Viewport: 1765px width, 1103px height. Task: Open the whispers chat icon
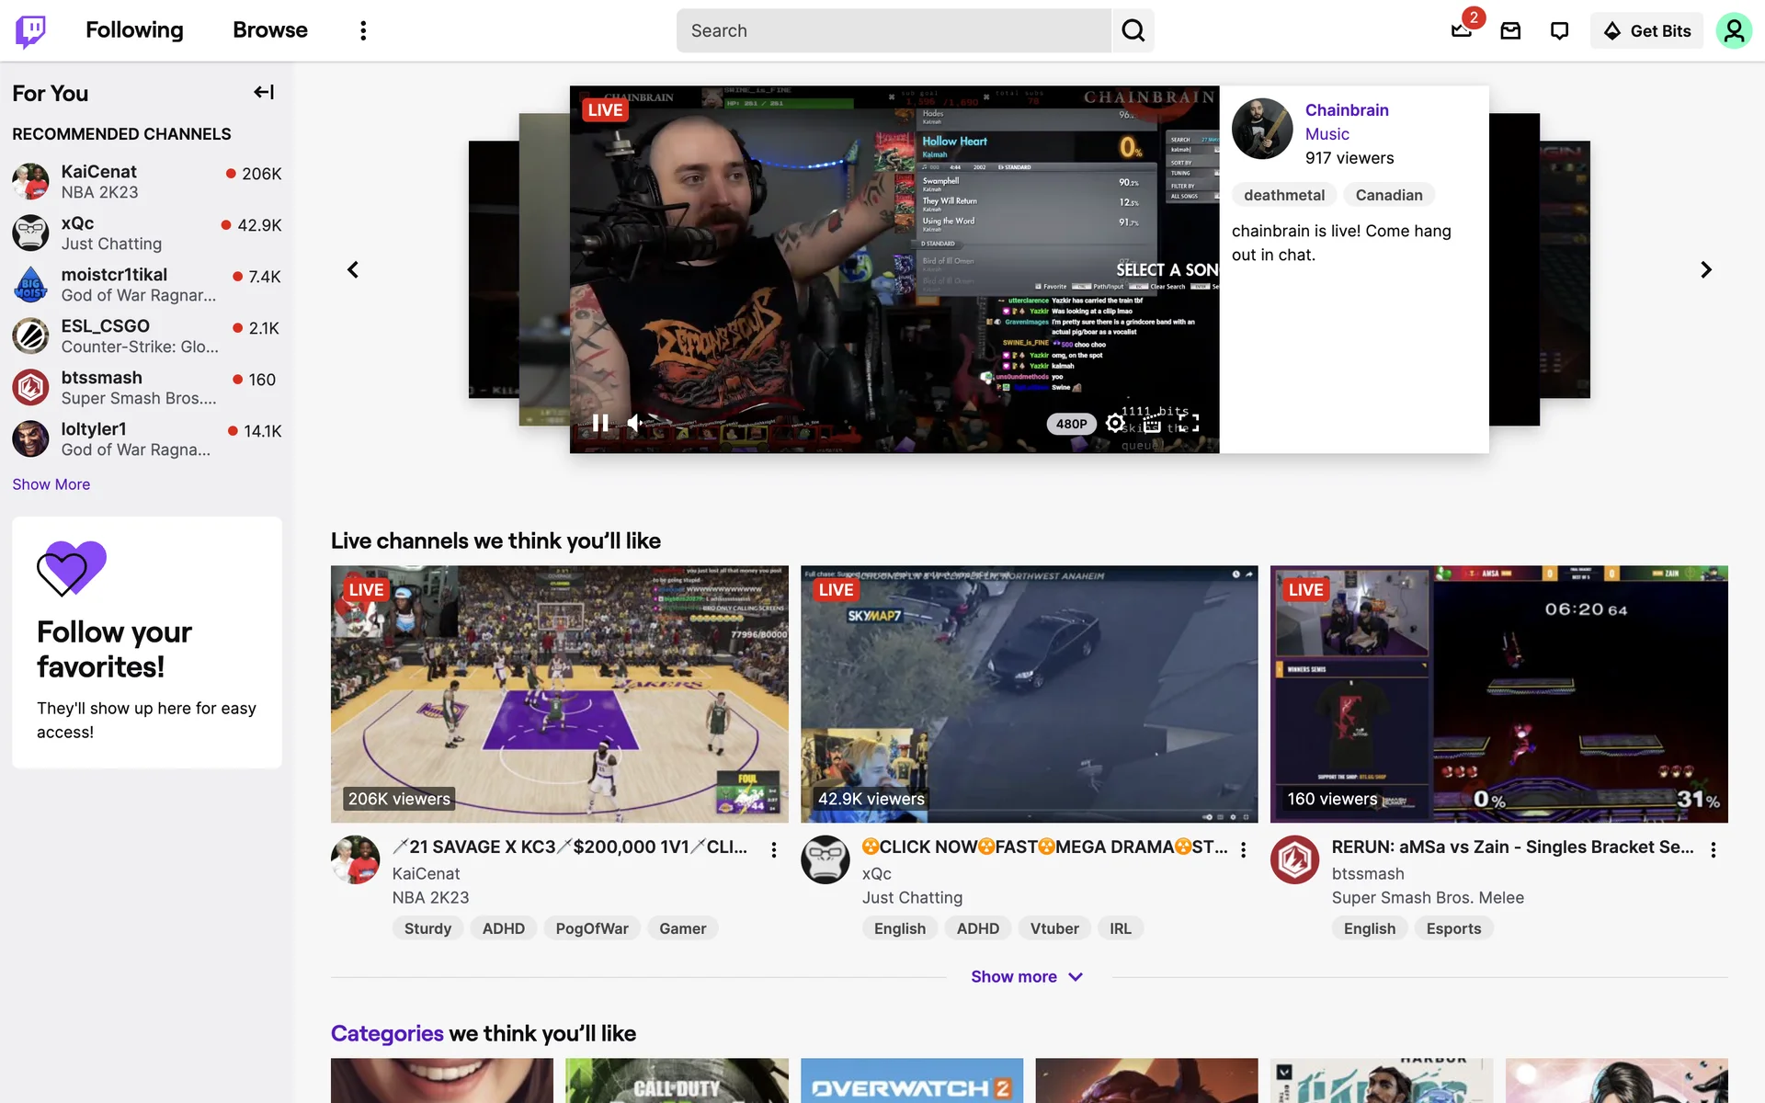(x=1559, y=30)
